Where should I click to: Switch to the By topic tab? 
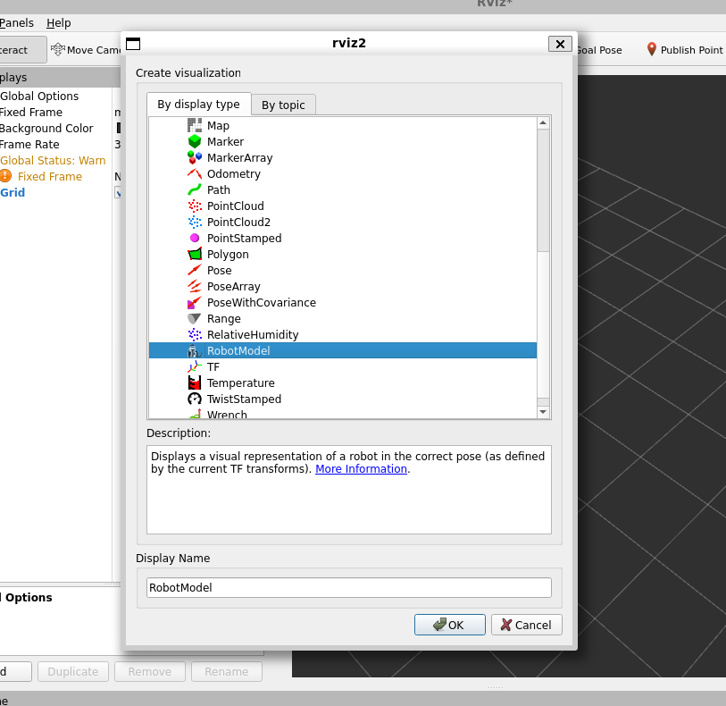283,105
